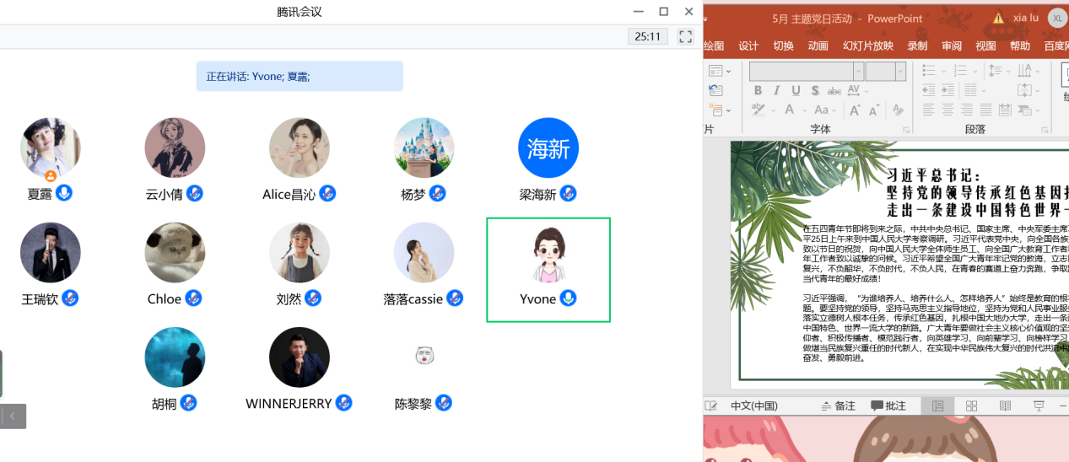
Task: Toggle normal view button in status bar
Action: coord(937,406)
